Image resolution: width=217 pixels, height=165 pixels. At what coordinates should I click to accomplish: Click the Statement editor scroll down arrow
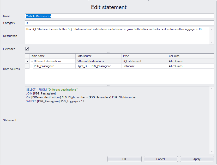[x=212, y=152]
